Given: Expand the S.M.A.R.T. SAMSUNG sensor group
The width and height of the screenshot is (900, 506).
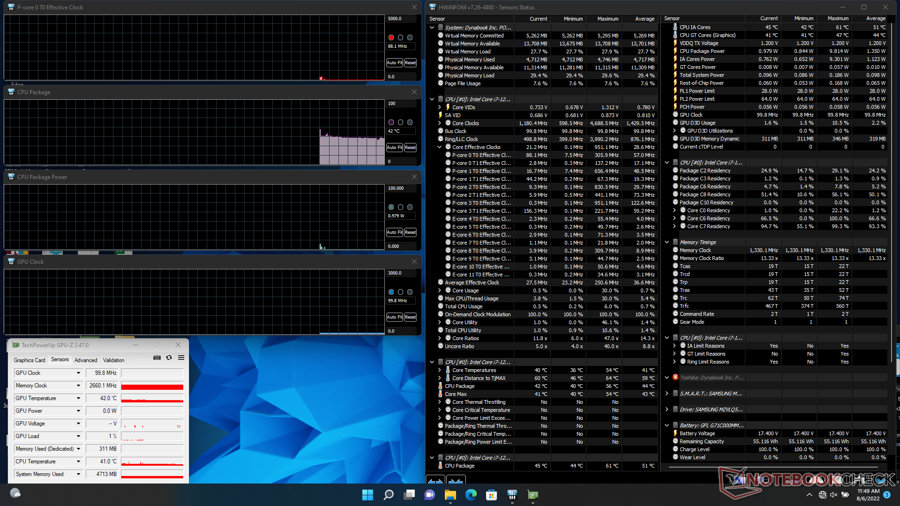Looking at the screenshot, I should (x=667, y=394).
